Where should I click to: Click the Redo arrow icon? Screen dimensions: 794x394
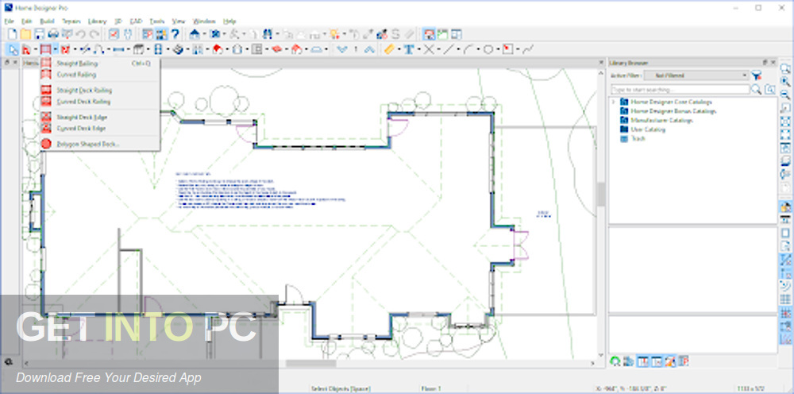click(94, 34)
